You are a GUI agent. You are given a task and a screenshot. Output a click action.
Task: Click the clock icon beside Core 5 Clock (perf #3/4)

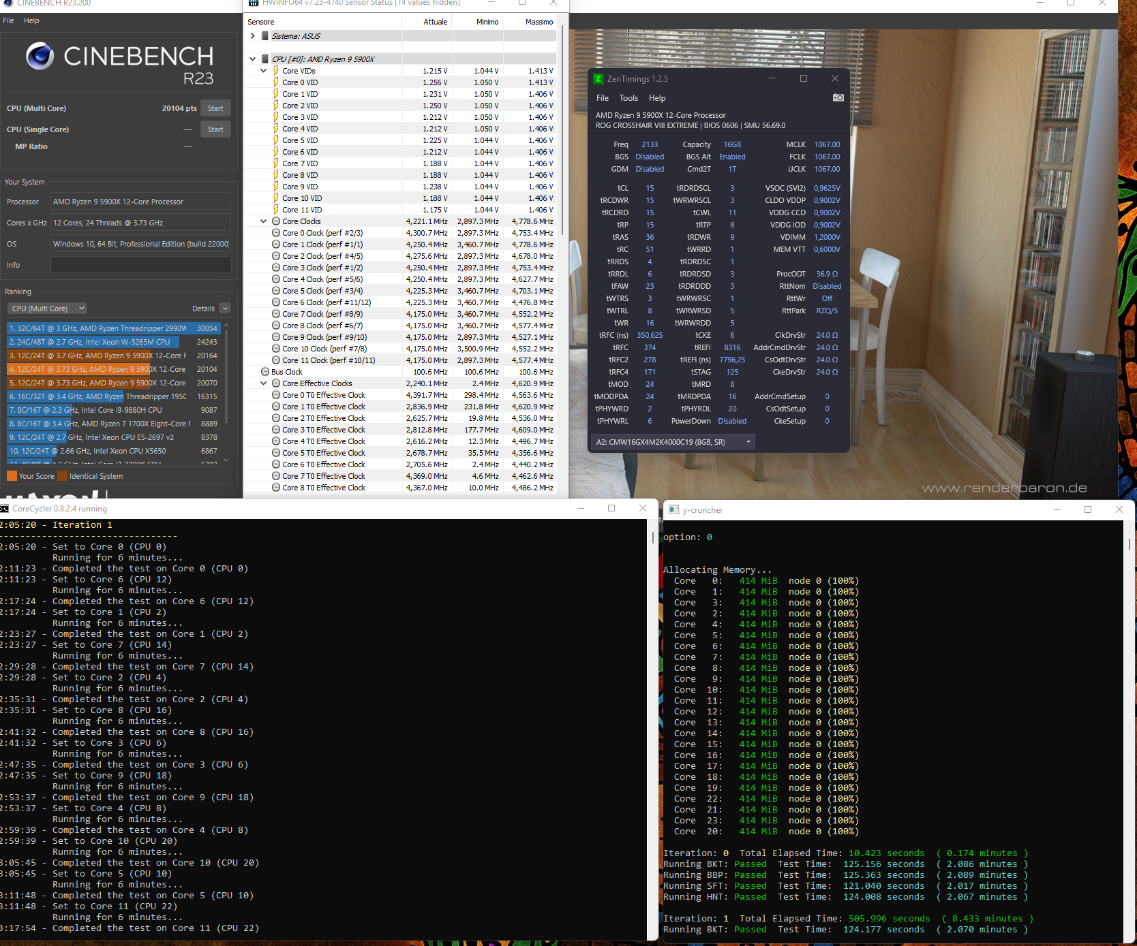[x=276, y=291]
